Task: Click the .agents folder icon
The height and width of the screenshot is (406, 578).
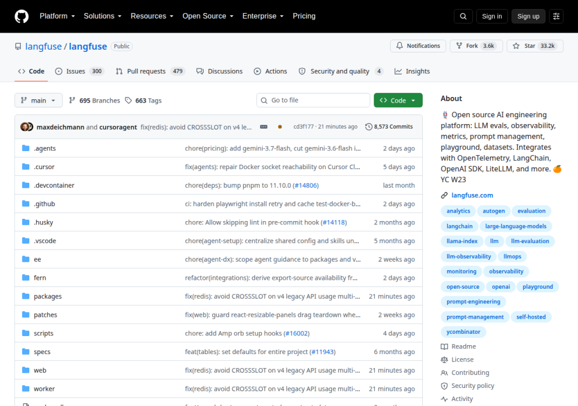Action: click(x=25, y=148)
